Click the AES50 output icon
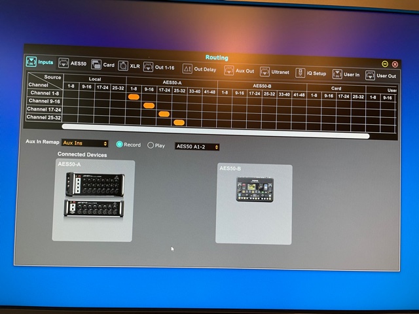 [64, 63]
